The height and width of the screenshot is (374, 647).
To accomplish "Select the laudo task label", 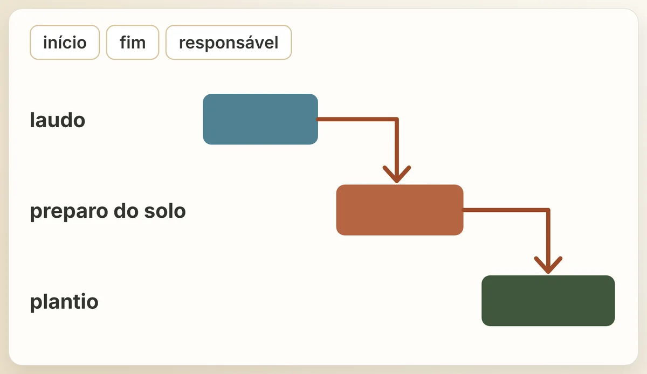I will pyautogui.click(x=58, y=120).
